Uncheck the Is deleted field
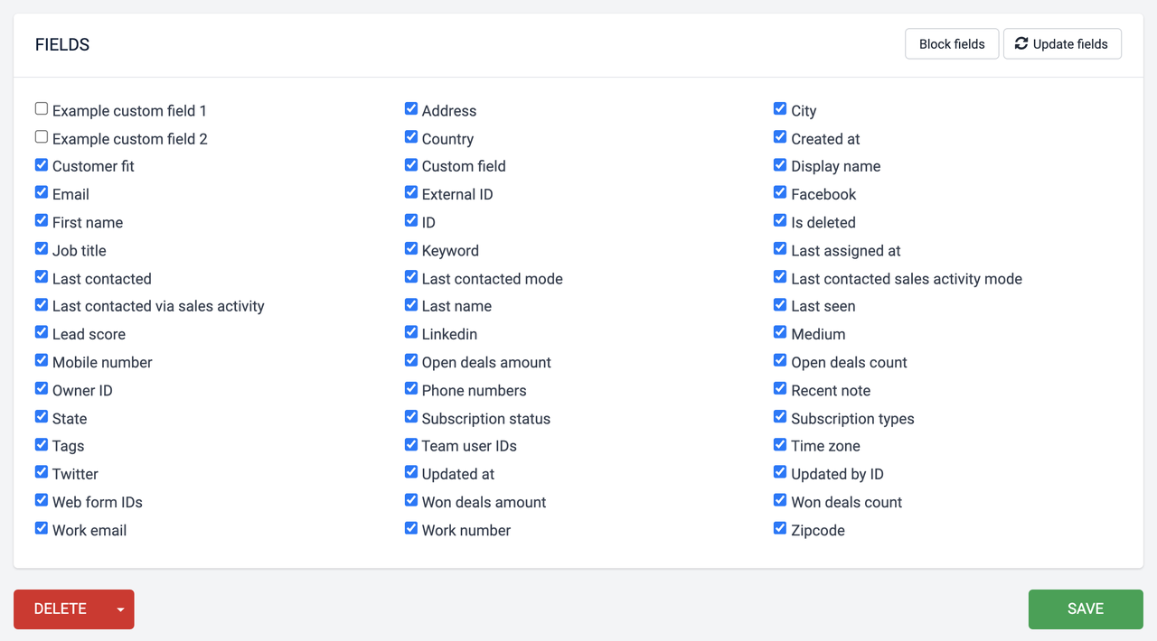The width and height of the screenshot is (1157, 641). (x=780, y=221)
